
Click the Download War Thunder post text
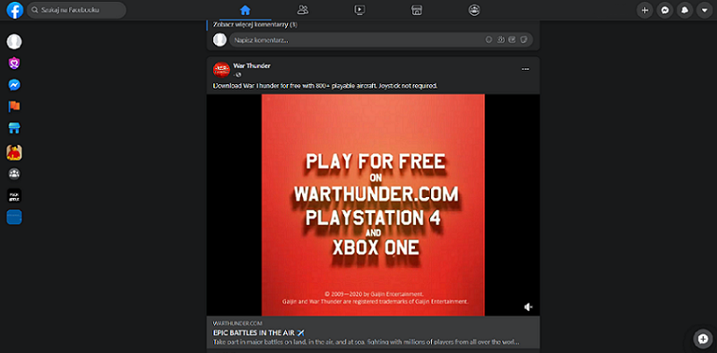(x=325, y=85)
